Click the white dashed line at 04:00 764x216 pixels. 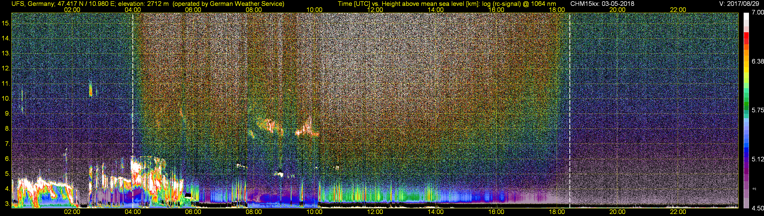click(x=133, y=110)
